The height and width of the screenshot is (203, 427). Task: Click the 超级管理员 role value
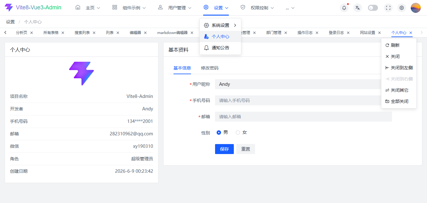142,159
